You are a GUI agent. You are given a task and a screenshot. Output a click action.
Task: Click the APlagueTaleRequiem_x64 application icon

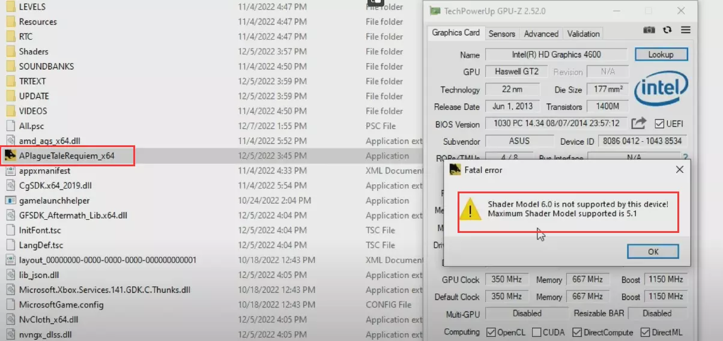(x=10, y=156)
